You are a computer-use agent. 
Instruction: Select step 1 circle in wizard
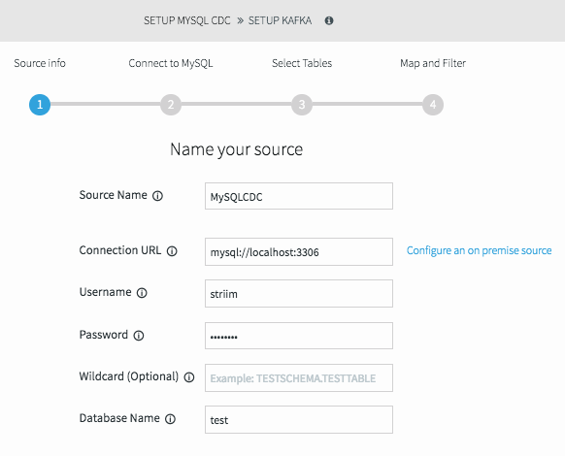point(40,105)
